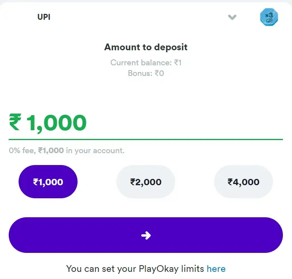Click the green underline below the amount
The image size is (292, 279).
[x=146, y=139]
